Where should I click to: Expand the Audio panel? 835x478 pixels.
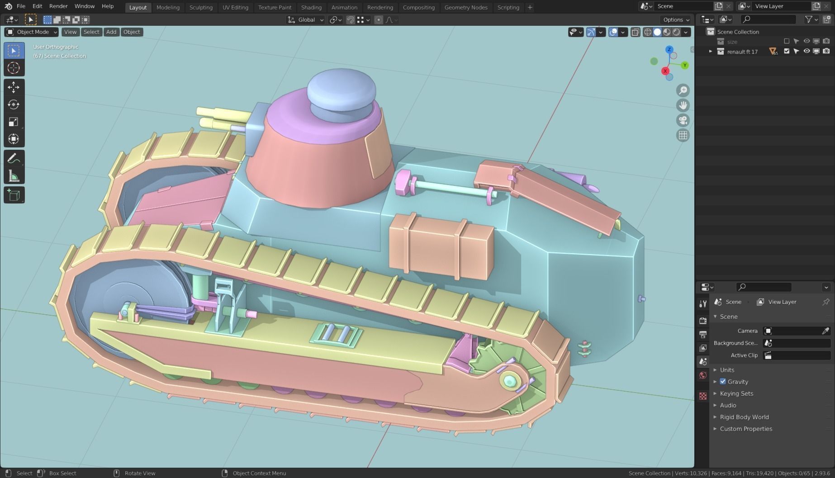coord(728,405)
